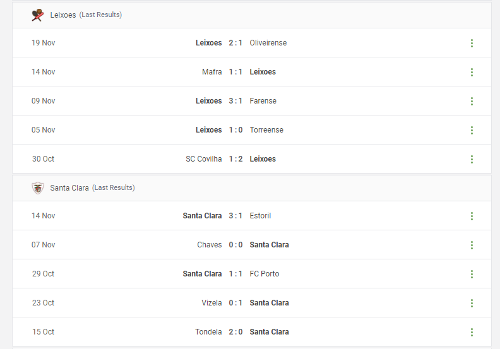
Task: Click the 0:1 score at Vizela
Action: tap(235, 303)
